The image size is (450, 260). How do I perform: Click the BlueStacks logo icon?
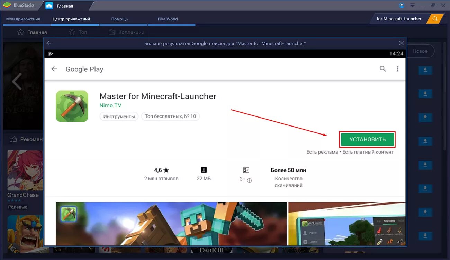pos(7,5)
